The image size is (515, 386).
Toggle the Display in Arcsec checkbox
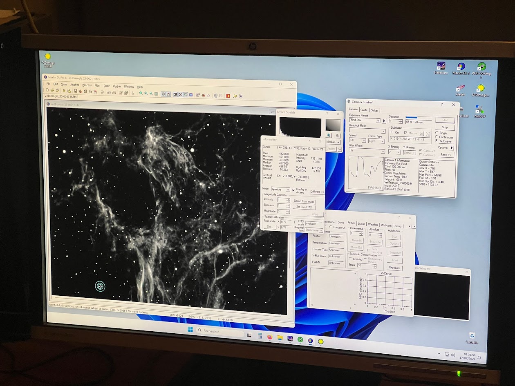pyautogui.click(x=293, y=190)
